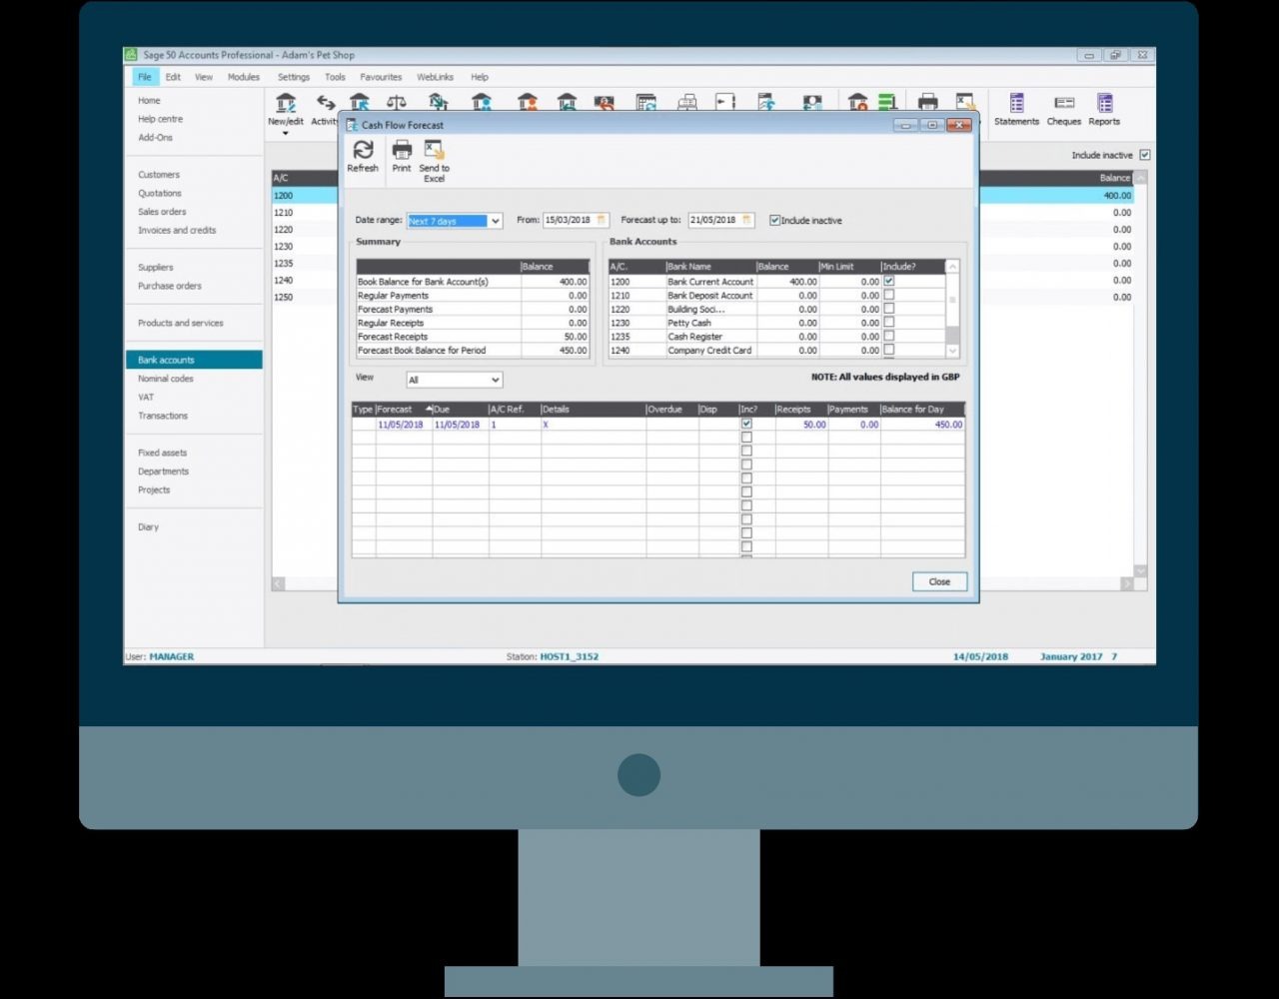Check Include for Cash Register 1235
The height and width of the screenshot is (999, 1279).
click(889, 337)
